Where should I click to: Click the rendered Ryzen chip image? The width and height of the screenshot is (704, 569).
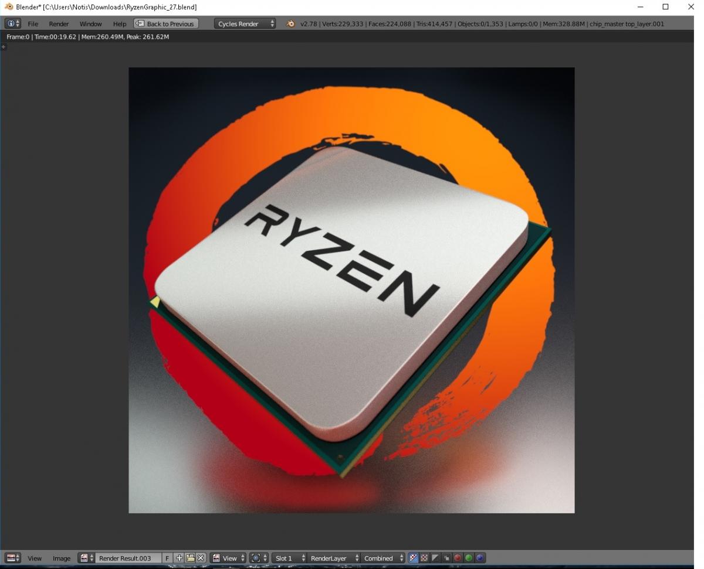click(x=351, y=290)
